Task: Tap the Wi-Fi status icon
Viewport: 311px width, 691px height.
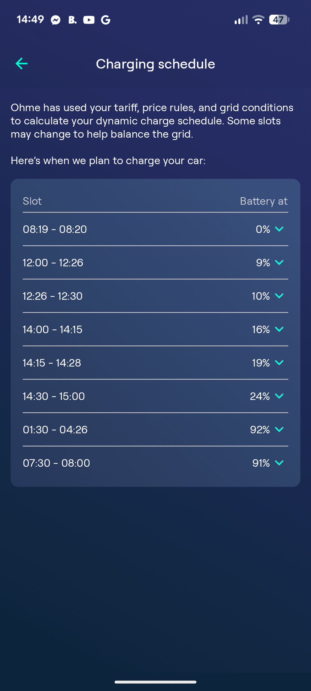Action: (258, 20)
